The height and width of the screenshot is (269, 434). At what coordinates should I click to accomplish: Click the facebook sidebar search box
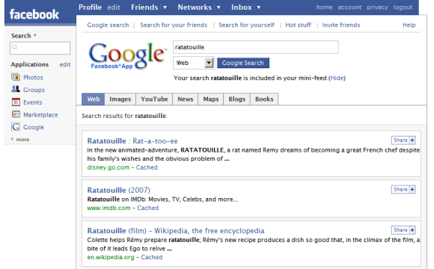40,48
